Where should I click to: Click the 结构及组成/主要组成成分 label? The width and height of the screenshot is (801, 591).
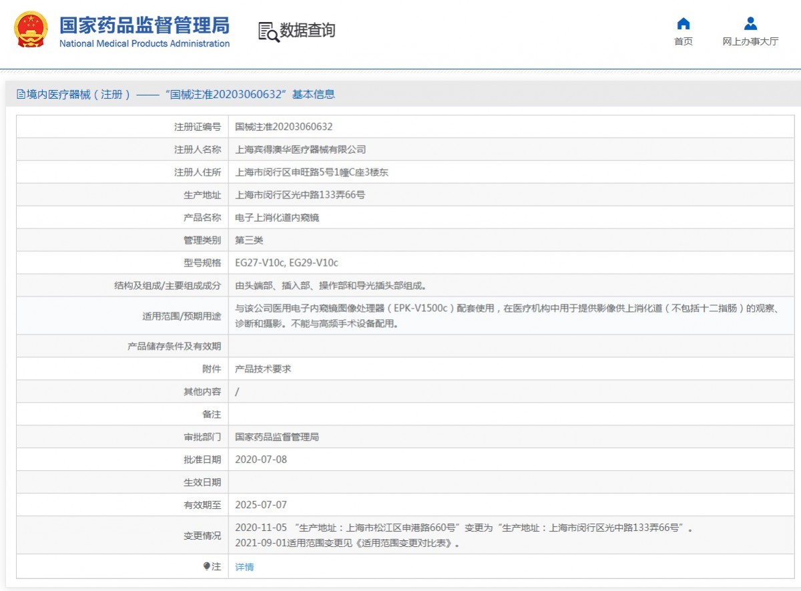pyautogui.click(x=168, y=286)
